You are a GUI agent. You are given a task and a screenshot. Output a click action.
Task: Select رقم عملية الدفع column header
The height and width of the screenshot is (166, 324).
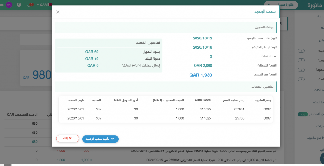point(234,100)
